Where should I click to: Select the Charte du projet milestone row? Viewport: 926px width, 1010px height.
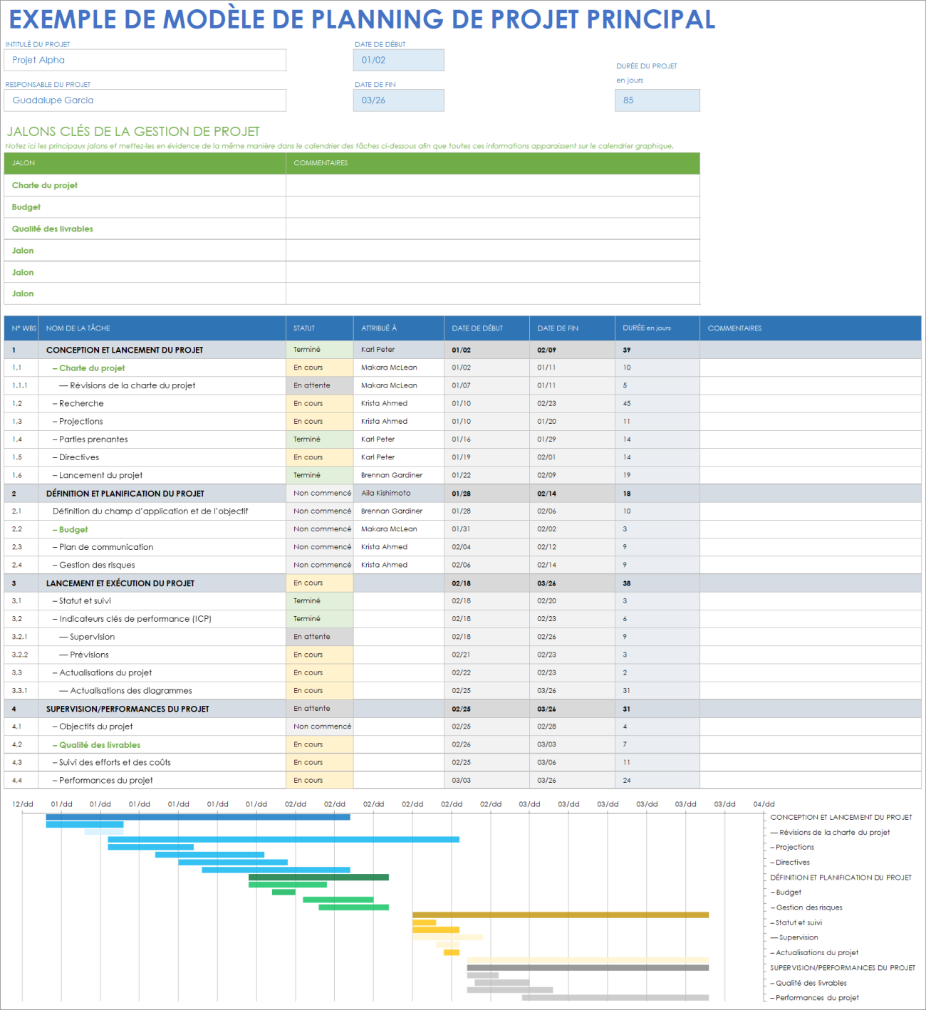point(43,185)
